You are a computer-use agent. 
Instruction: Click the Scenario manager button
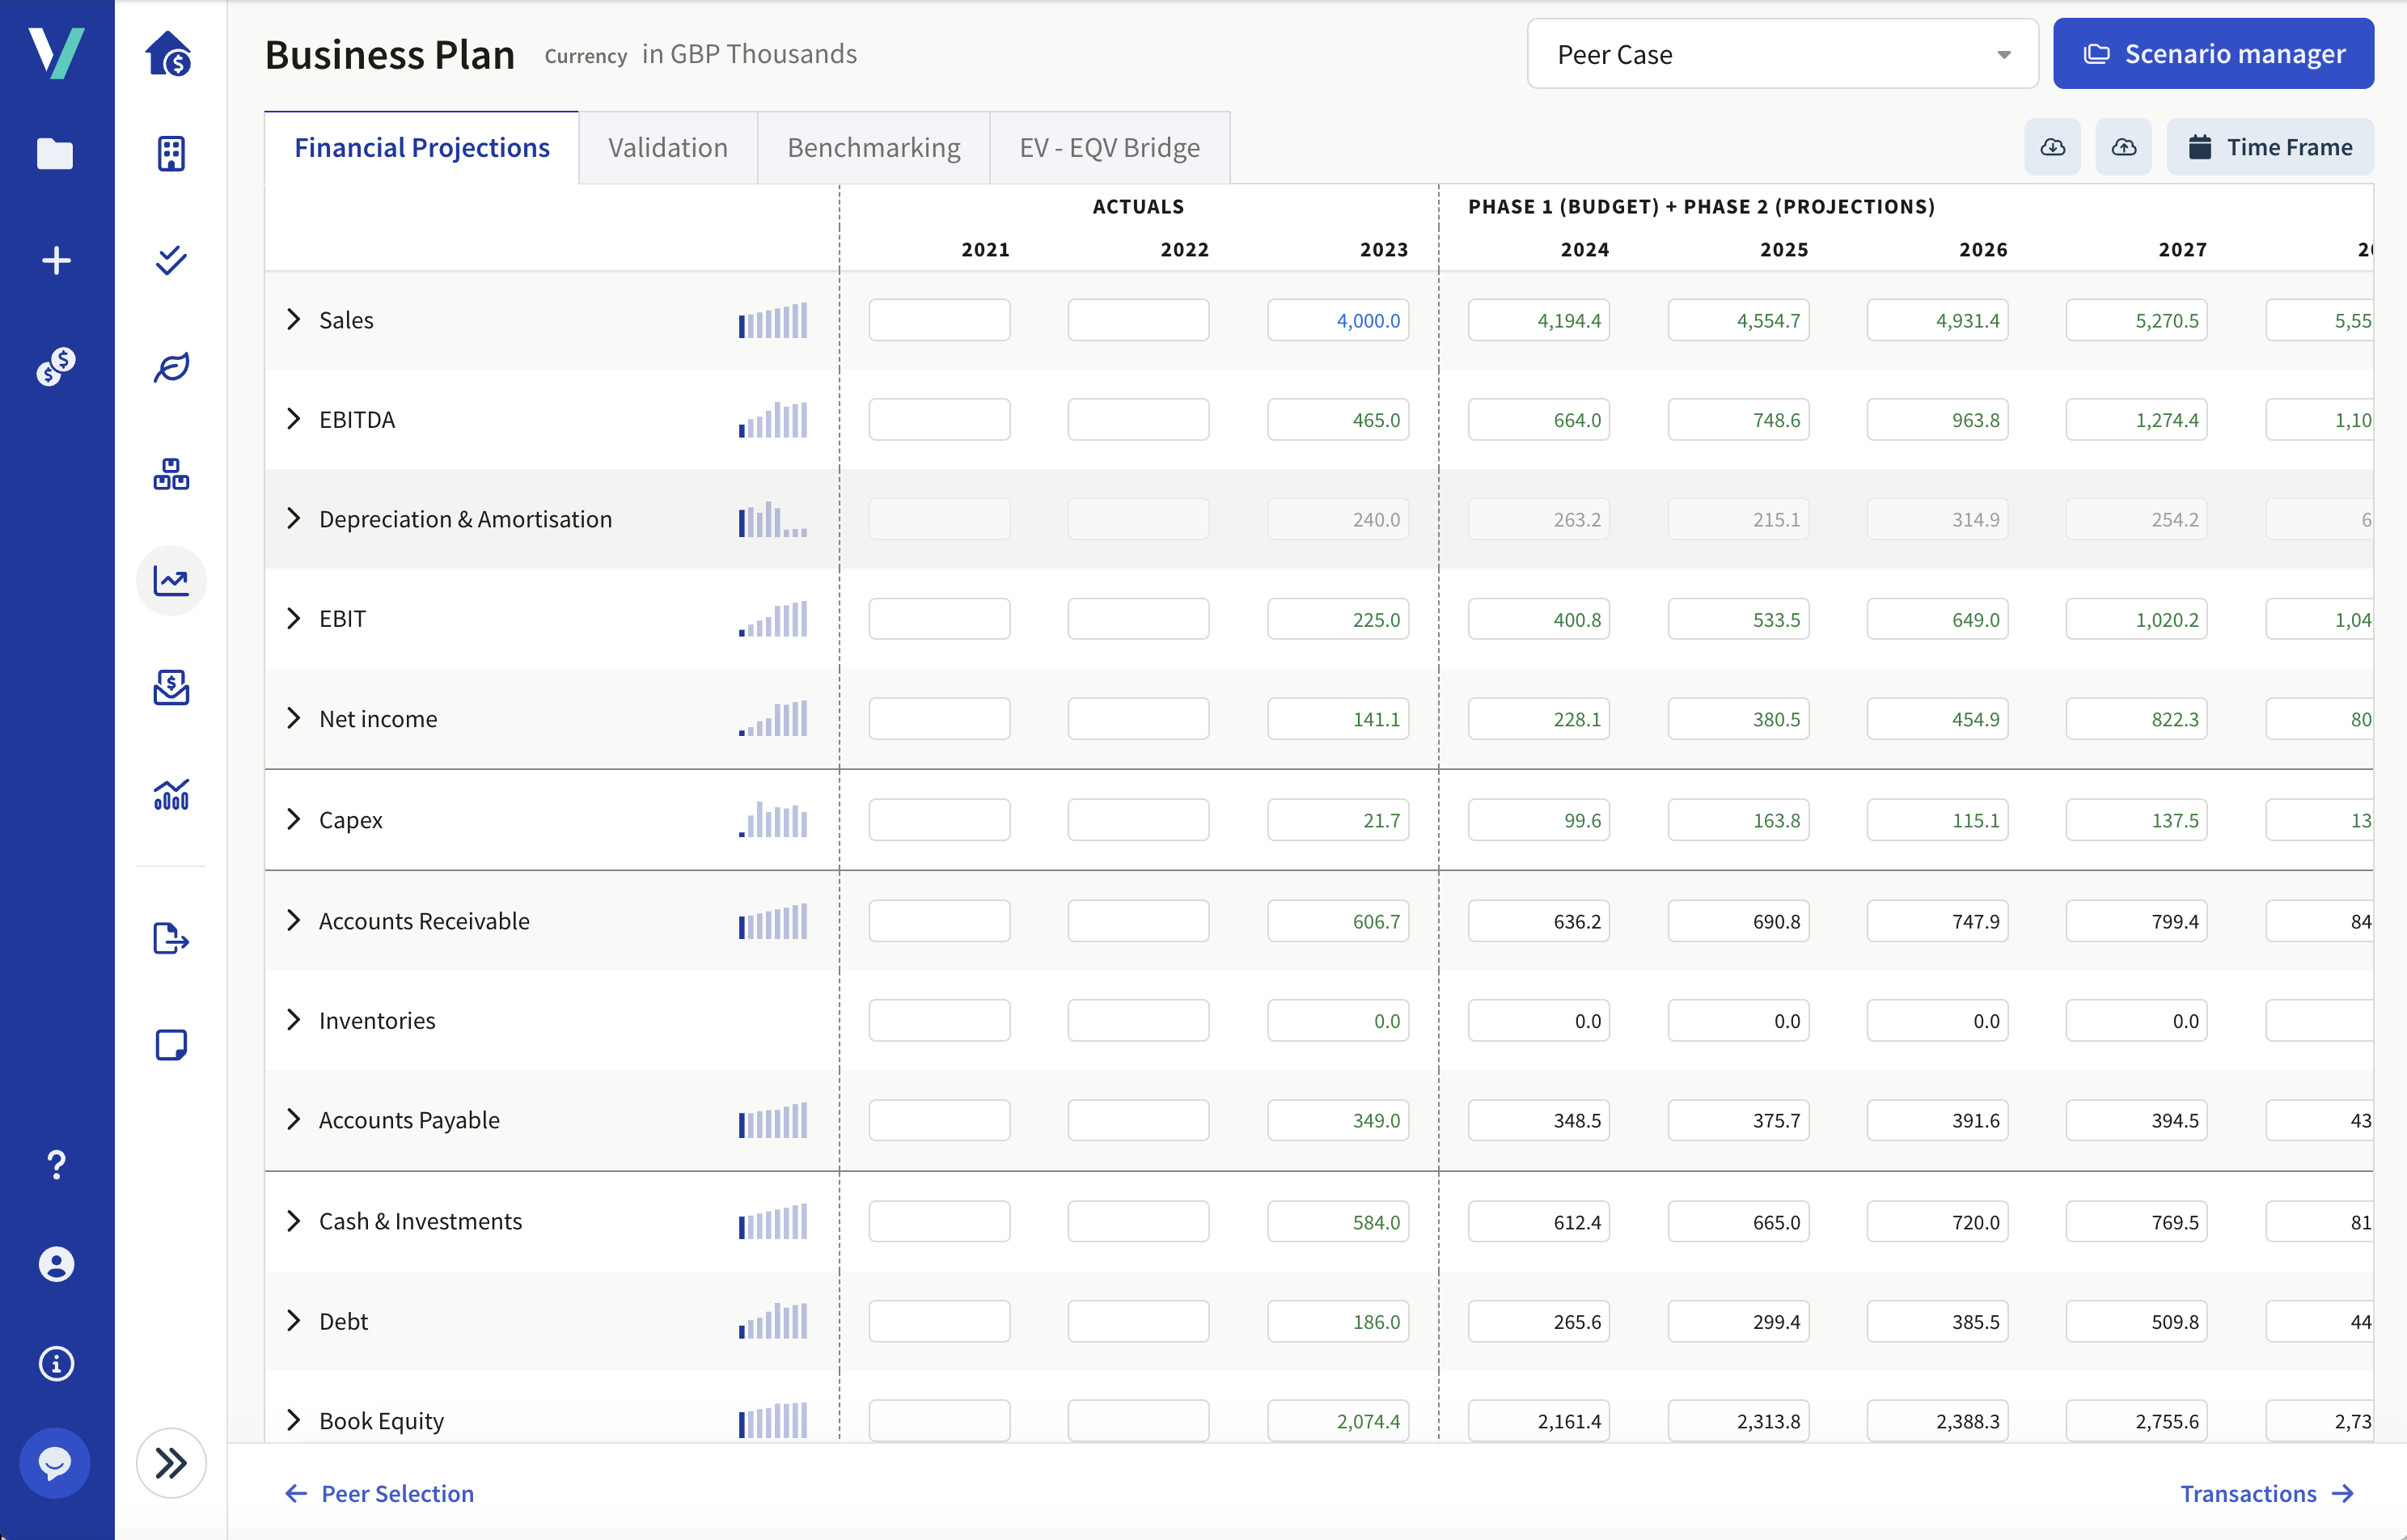click(x=2213, y=53)
